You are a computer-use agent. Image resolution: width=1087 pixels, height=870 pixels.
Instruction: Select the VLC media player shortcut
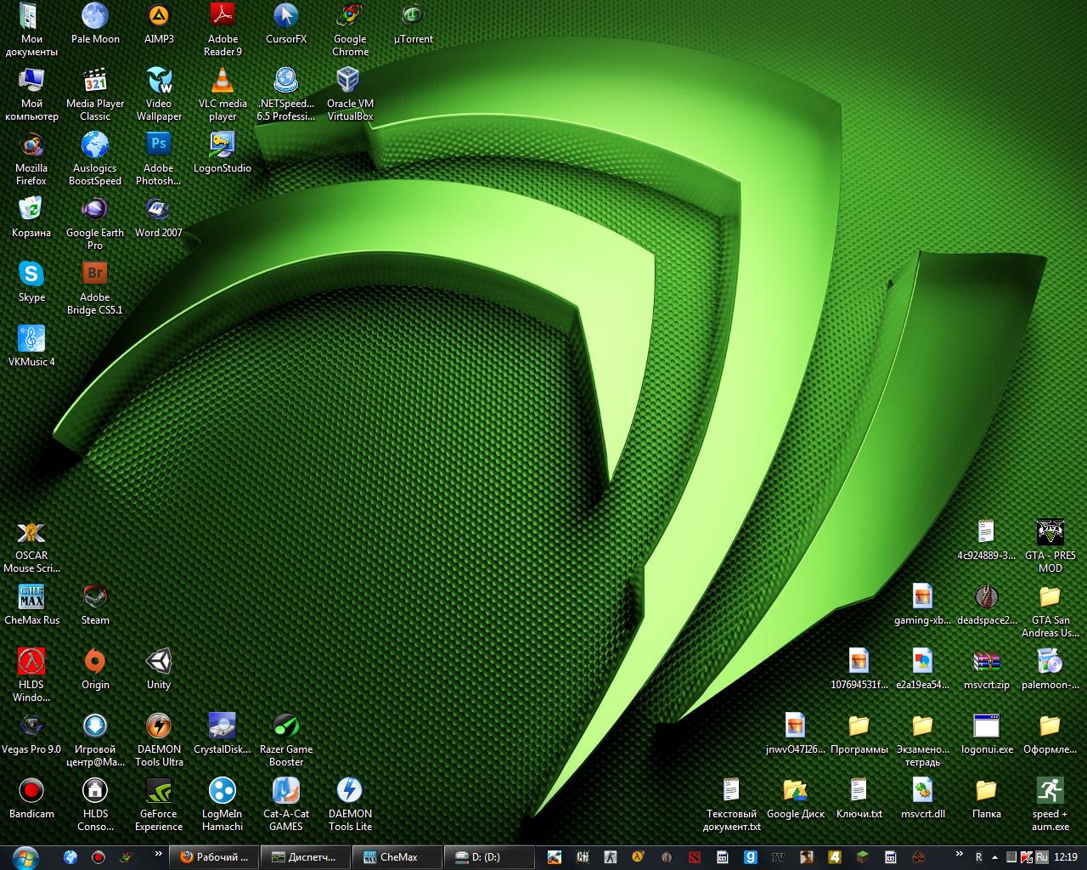point(222,94)
